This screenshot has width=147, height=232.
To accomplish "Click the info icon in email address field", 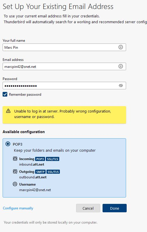I will click(x=121, y=66).
